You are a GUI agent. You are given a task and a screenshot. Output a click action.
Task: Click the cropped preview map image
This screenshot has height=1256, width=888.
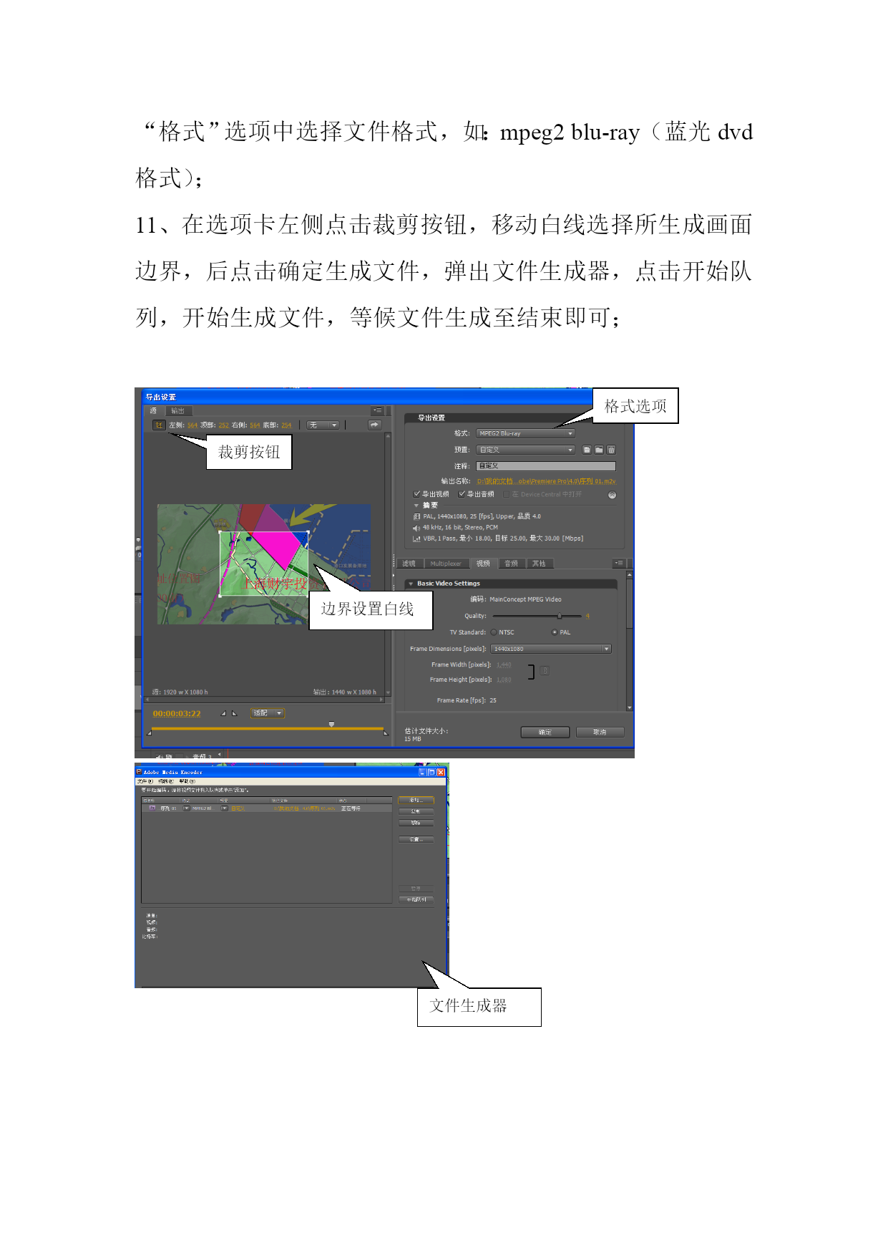coord(264,564)
